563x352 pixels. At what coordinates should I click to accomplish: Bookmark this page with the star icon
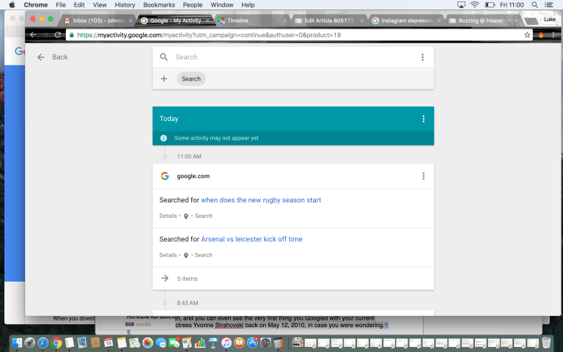pos(527,35)
